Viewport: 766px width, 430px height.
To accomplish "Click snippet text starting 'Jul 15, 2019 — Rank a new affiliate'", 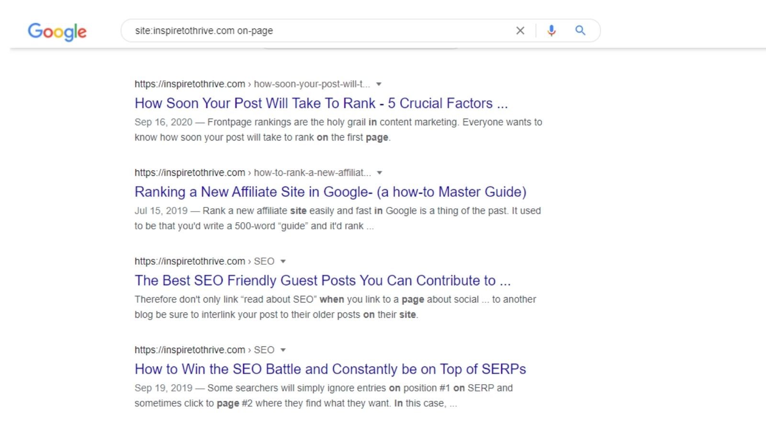I will point(338,218).
